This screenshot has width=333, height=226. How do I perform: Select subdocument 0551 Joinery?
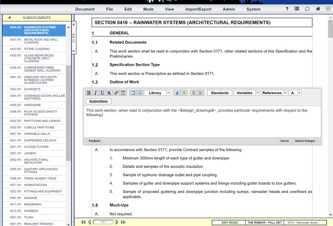[x=34, y=153]
